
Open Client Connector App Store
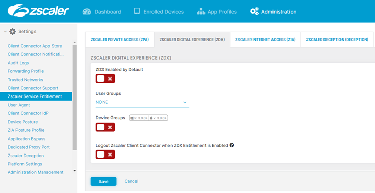tap(35, 46)
